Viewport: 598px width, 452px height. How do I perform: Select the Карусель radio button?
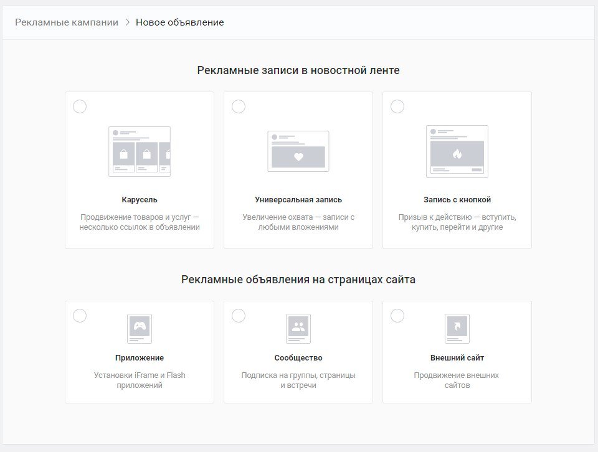tap(80, 106)
